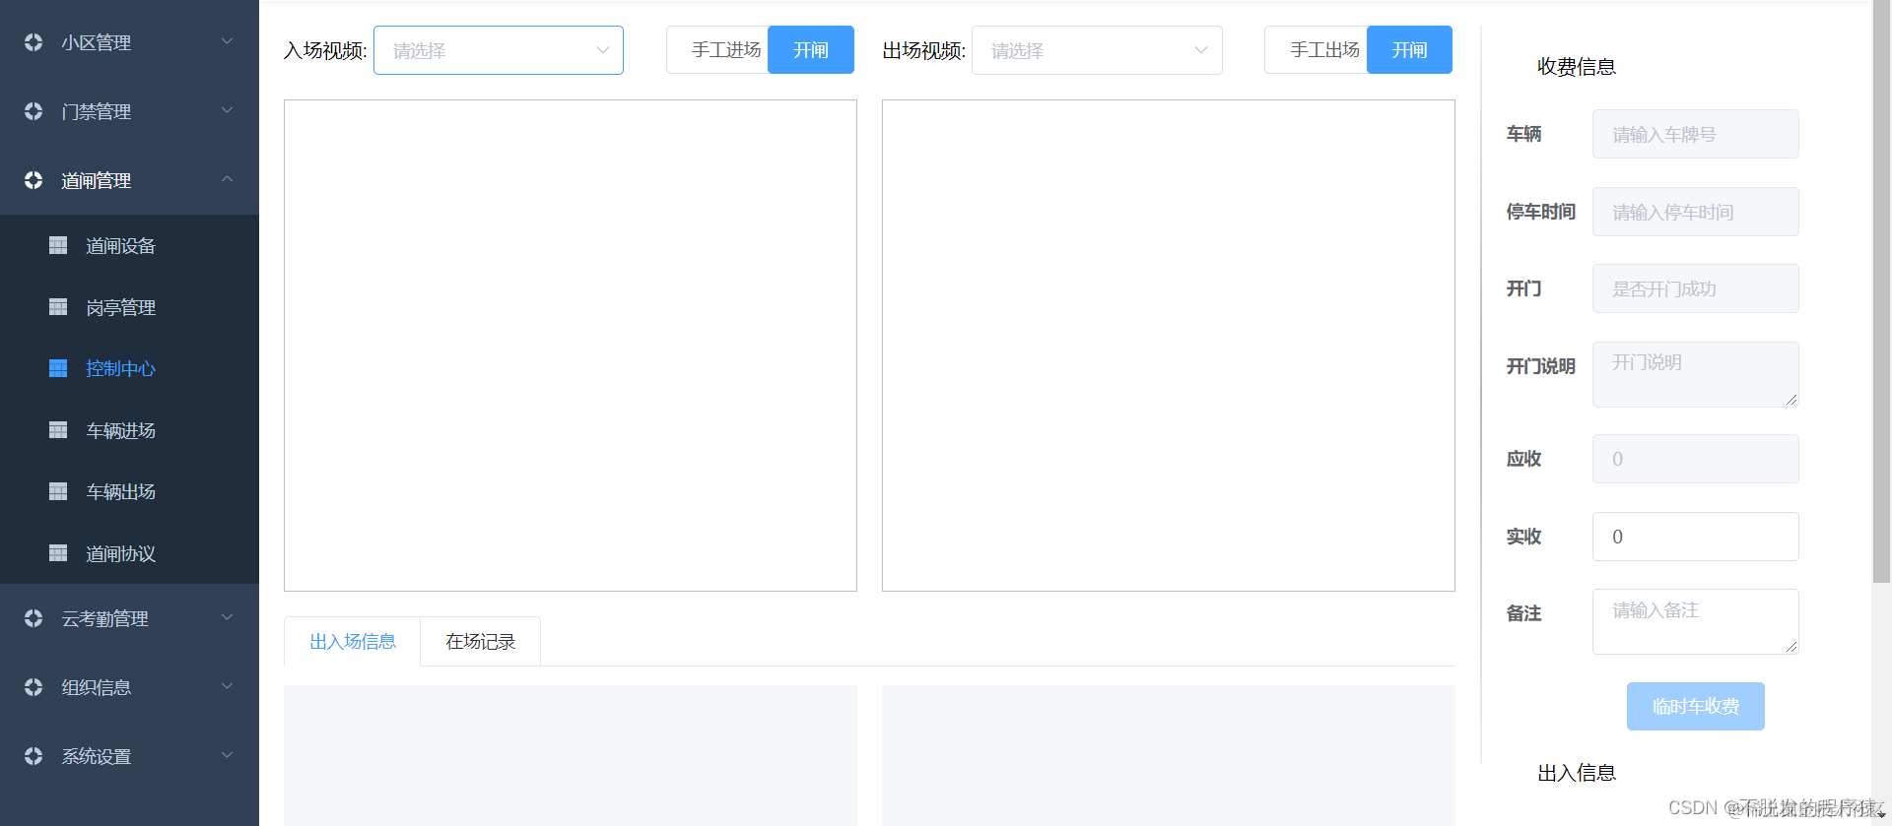Focus the 车辆 license plate input field
Screen dimensions: 1892x826
[1696, 134]
